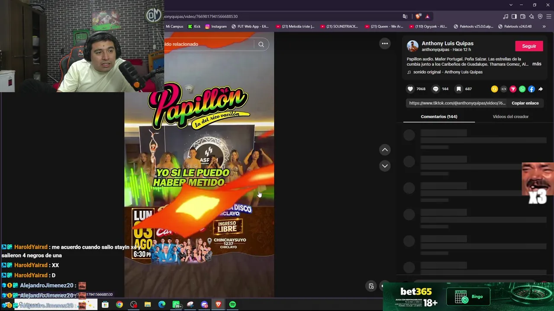Open Anthony Luis Quipas profile avatar
Image resolution: width=554 pixels, height=311 pixels.
(x=412, y=46)
